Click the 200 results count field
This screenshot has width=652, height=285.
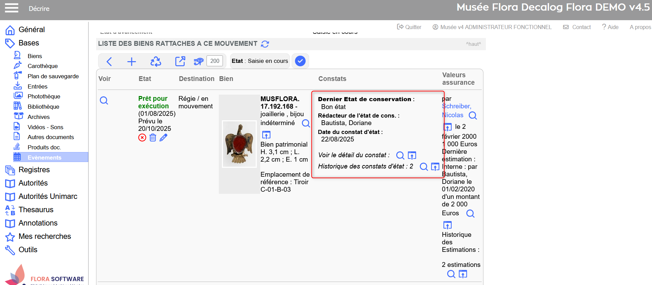[x=215, y=61]
